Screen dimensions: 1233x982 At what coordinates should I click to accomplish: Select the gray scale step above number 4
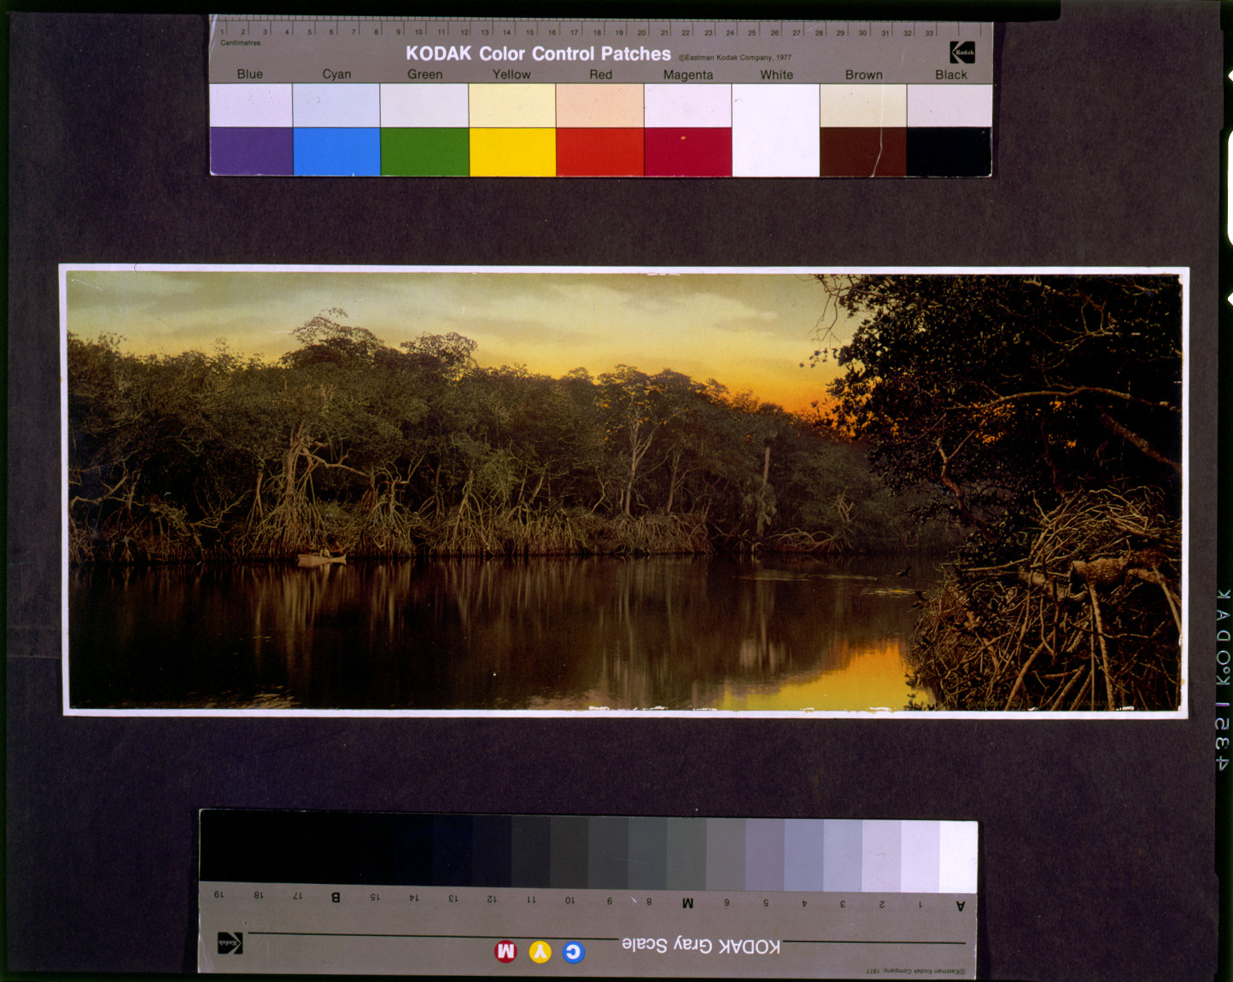pyautogui.click(x=803, y=856)
